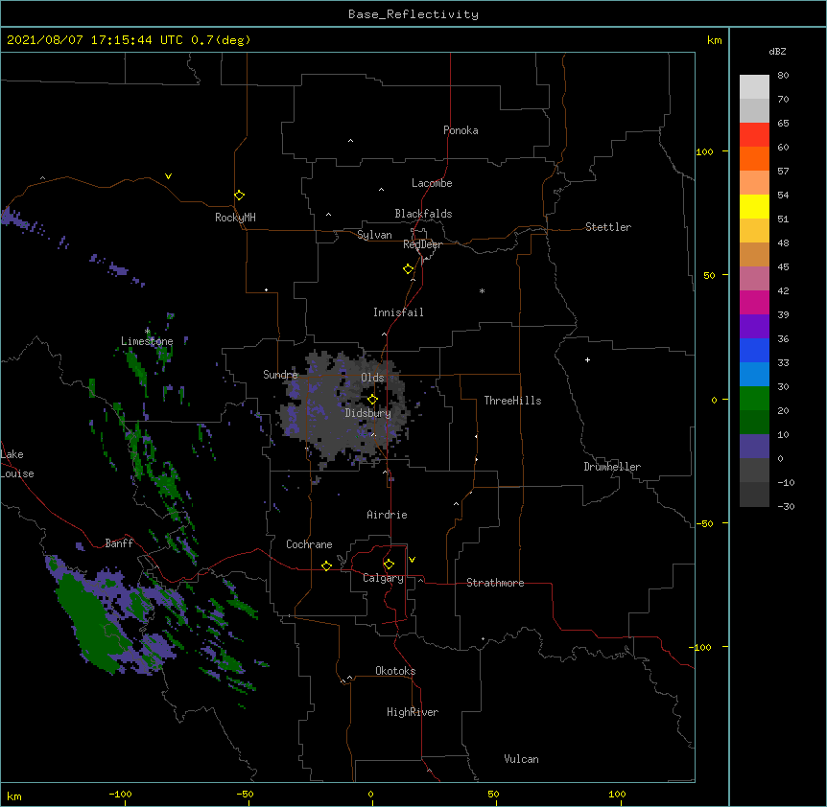Screen dimensions: 827x807
Task: Click the Sylvan label
Action: point(374,235)
